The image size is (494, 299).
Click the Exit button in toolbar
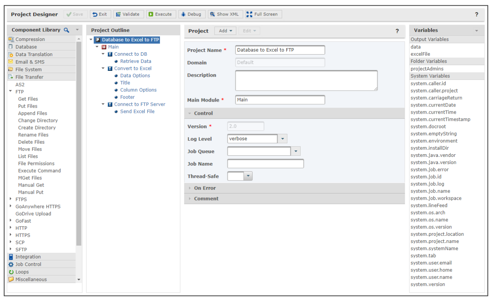tap(100, 14)
